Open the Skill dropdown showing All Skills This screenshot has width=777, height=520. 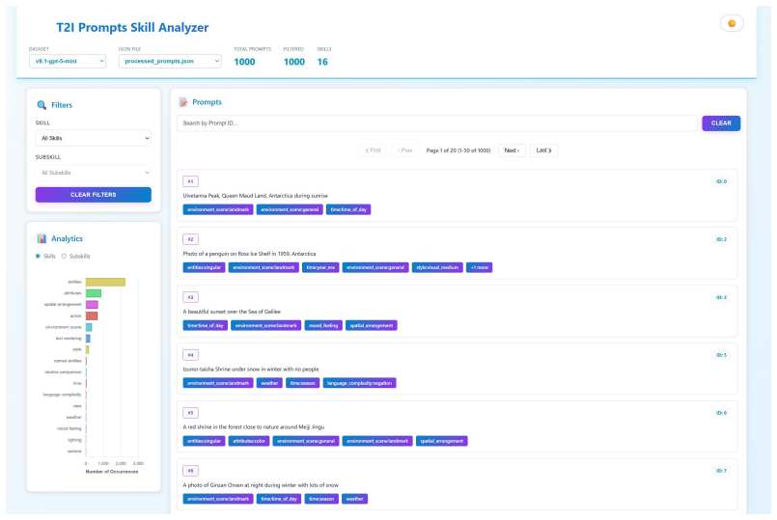pyautogui.click(x=94, y=138)
